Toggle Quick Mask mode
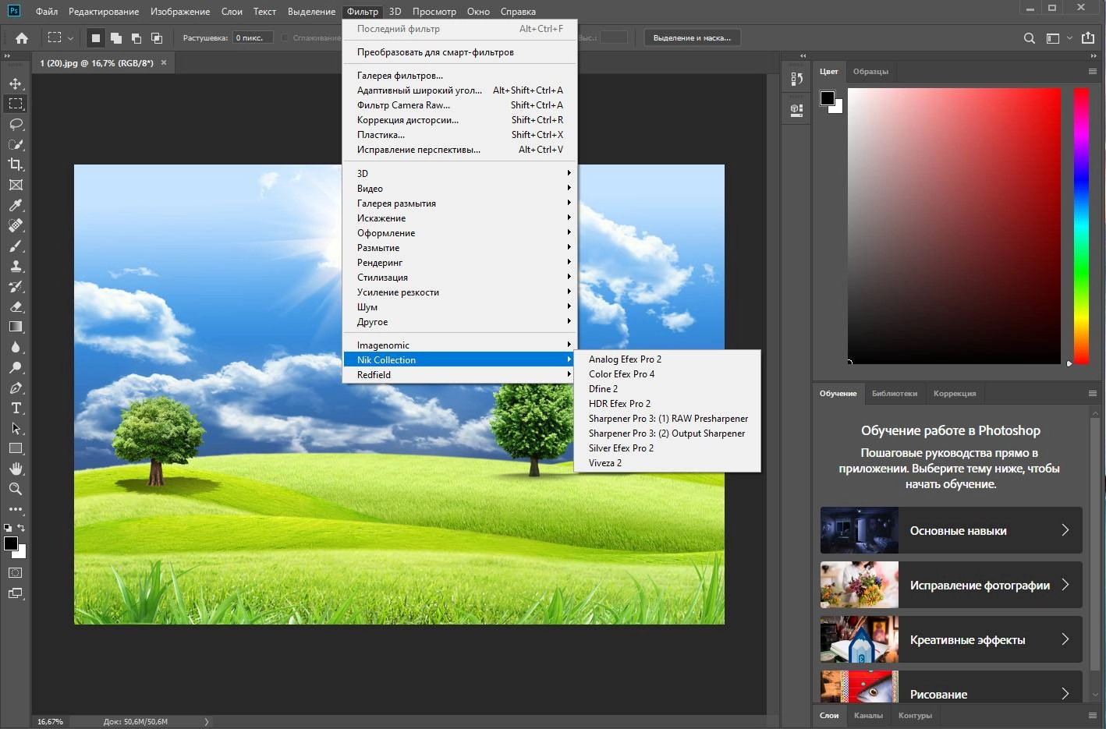This screenshot has width=1106, height=729. [16, 572]
